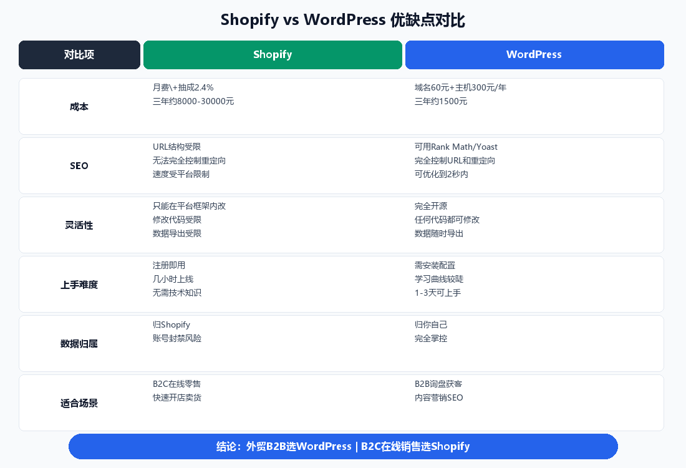The image size is (686, 468).
Task: Click '完全控制URL和重定向' text
Action: (x=455, y=160)
